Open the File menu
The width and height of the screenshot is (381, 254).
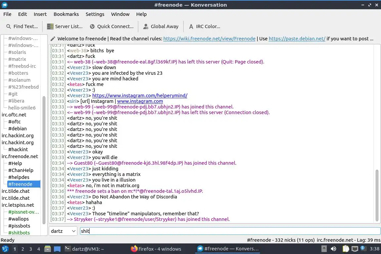pos(7,14)
